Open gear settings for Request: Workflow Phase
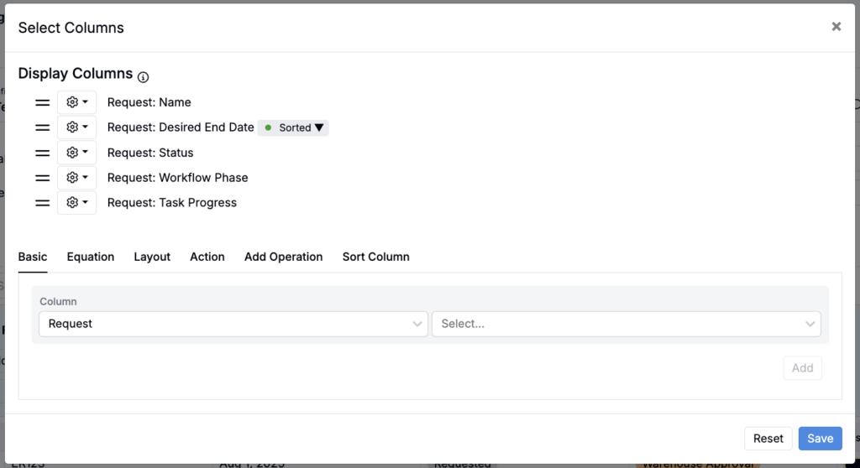The height and width of the screenshot is (468, 860). coord(76,178)
